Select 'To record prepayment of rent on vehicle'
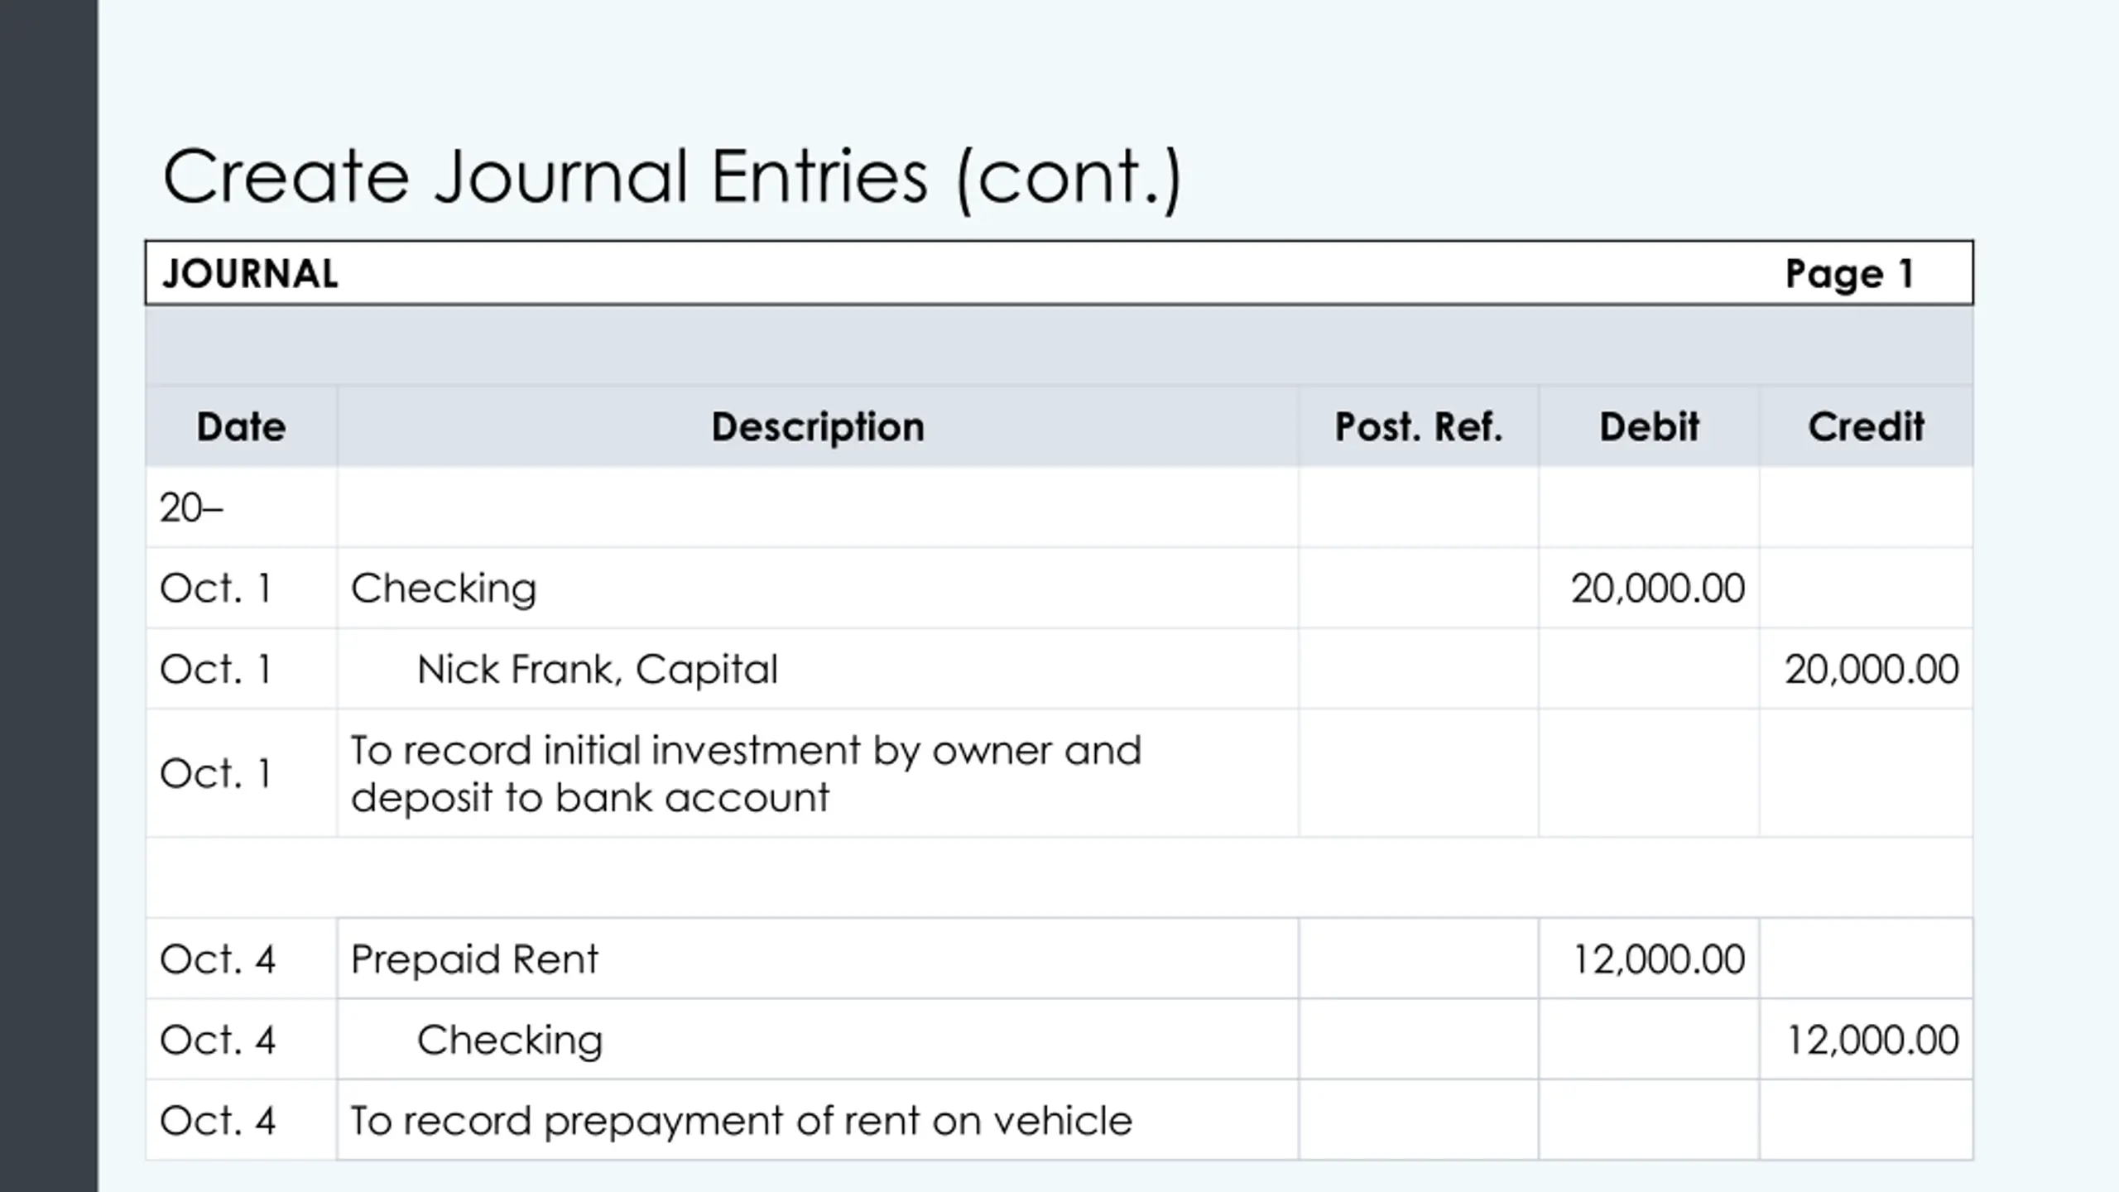 coord(741,1121)
